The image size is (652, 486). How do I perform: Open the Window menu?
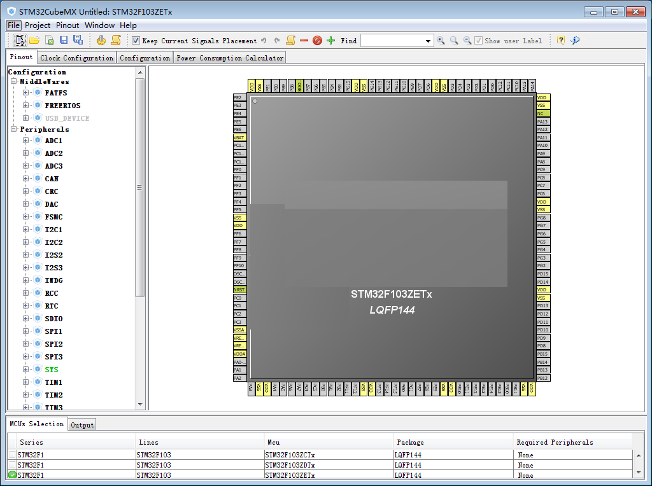[x=100, y=25]
